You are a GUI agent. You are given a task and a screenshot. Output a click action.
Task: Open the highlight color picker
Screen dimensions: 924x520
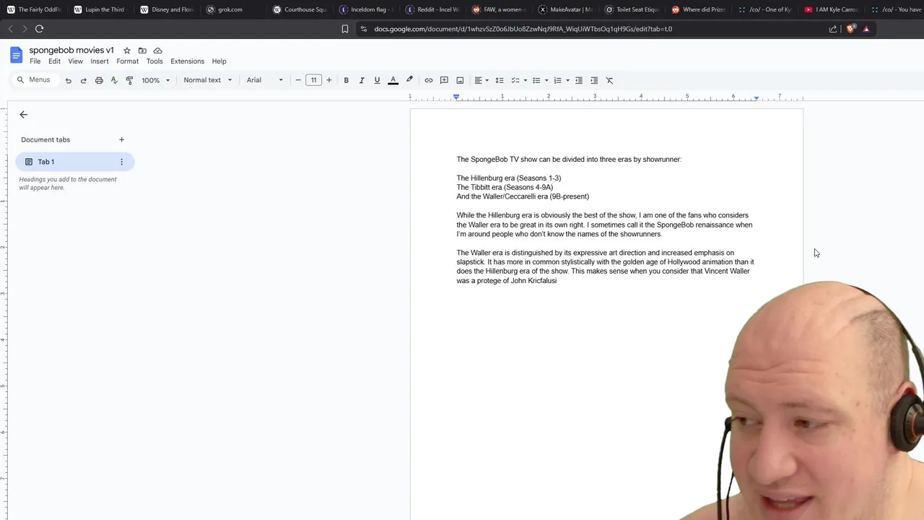click(x=409, y=80)
